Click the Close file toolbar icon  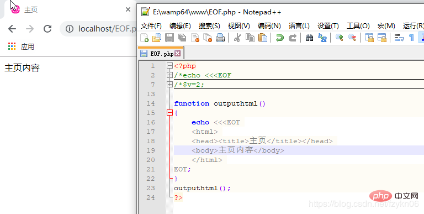tap(195, 38)
